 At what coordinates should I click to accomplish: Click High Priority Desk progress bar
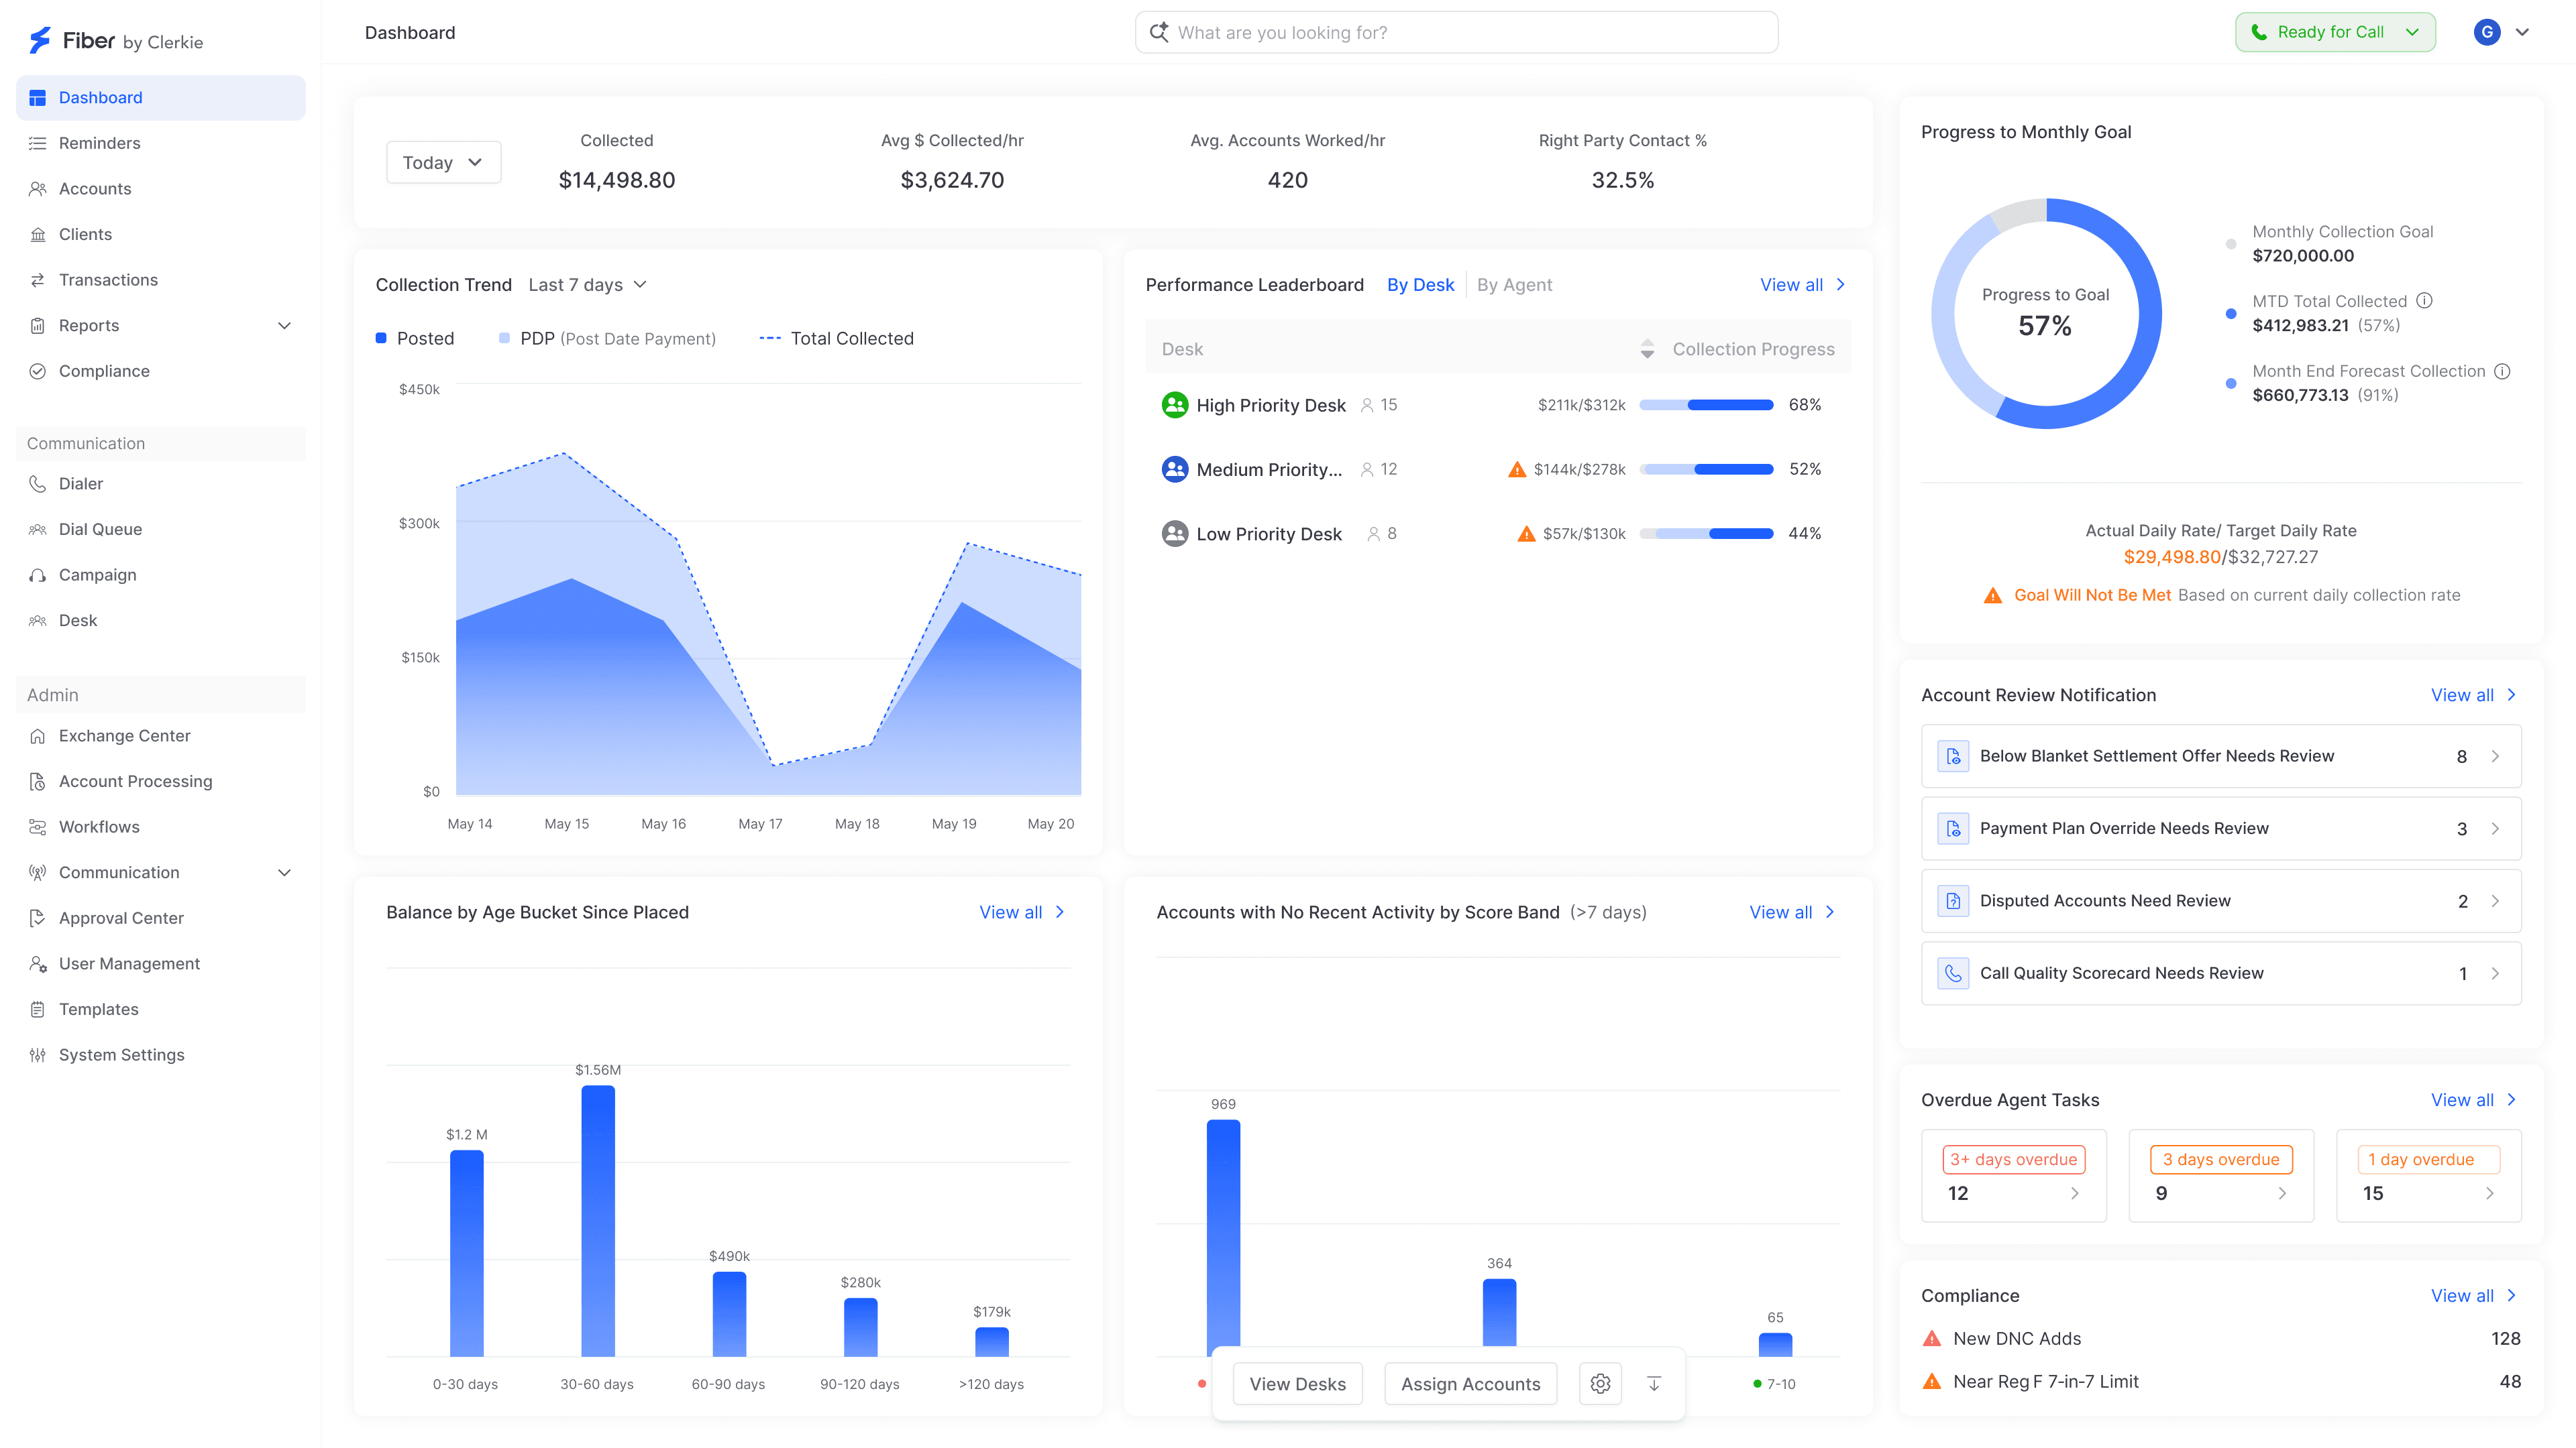(1706, 405)
